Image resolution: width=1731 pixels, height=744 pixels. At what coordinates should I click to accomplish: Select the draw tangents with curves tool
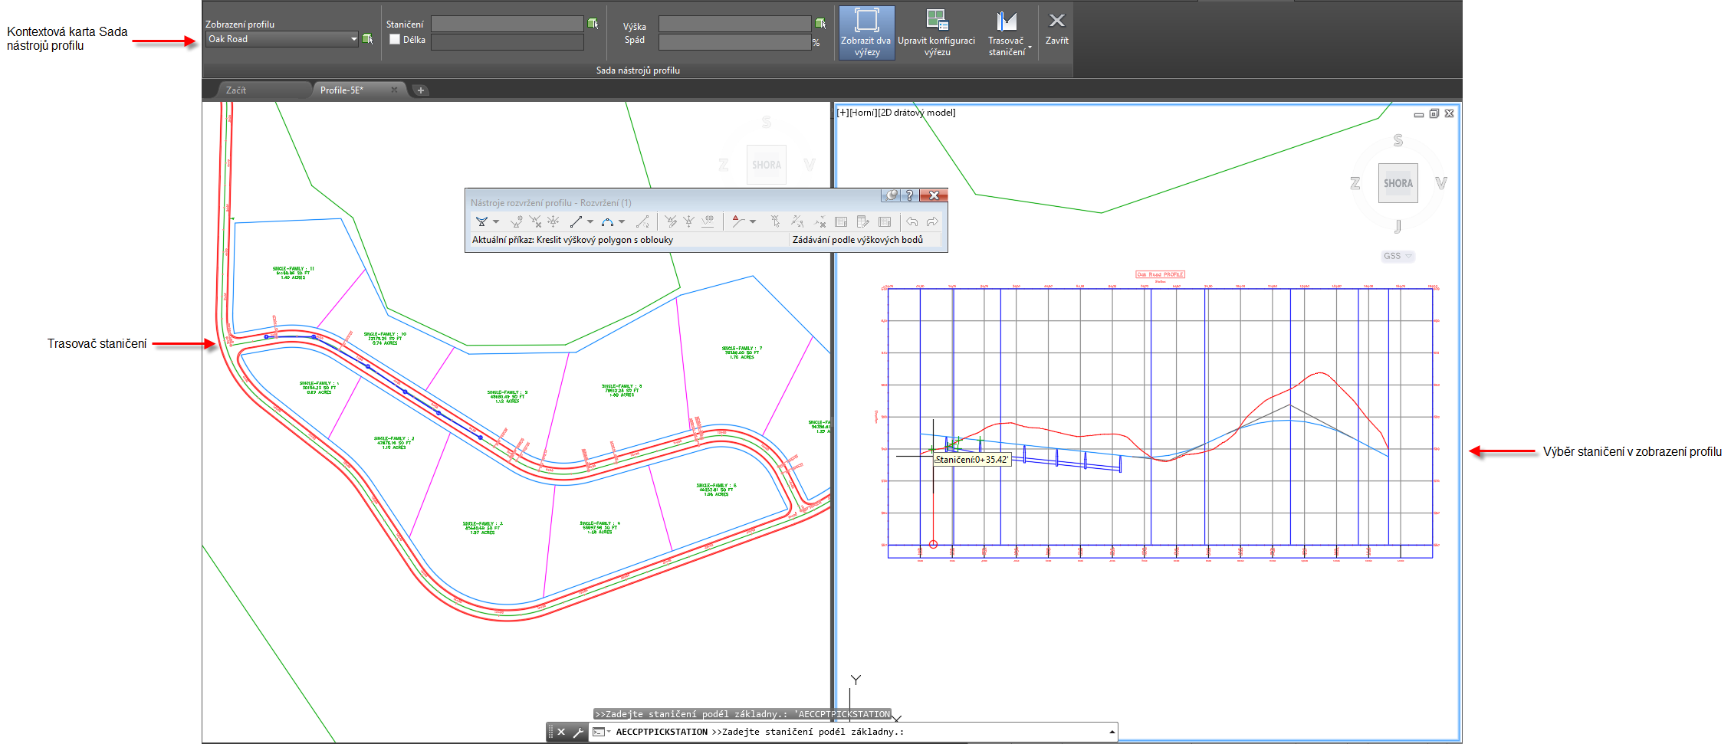[x=481, y=221]
